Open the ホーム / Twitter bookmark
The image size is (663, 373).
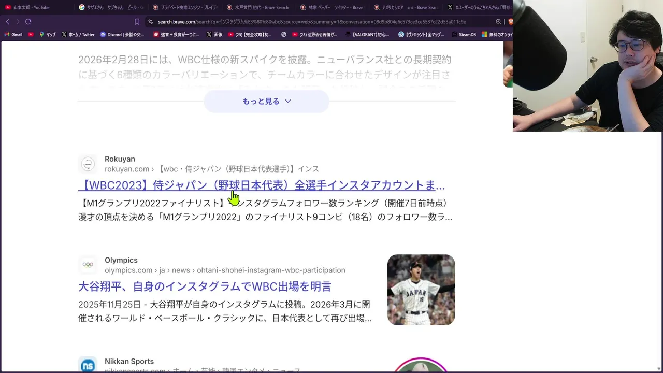pyautogui.click(x=78, y=35)
